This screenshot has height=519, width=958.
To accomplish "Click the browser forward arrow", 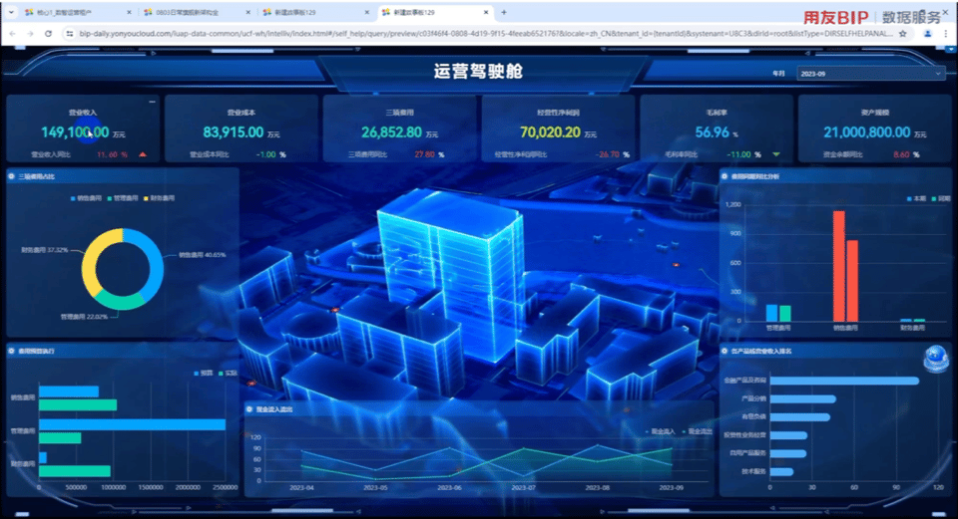I will click(x=30, y=34).
